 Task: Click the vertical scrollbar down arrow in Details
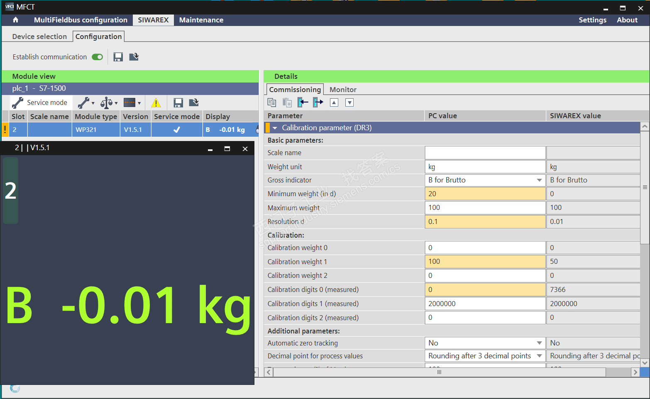[x=645, y=363]
